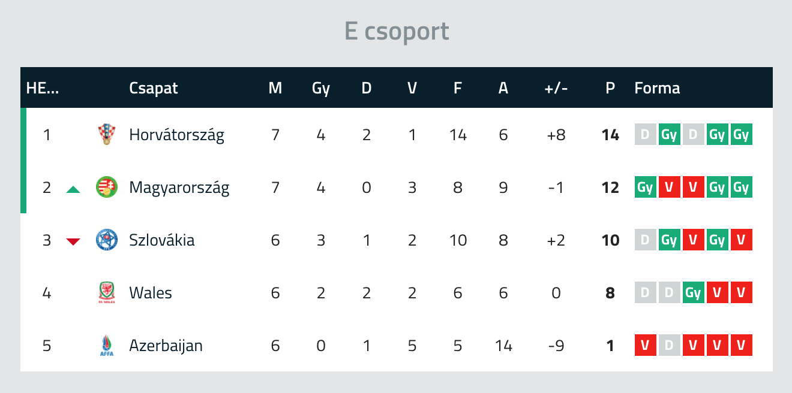Click Azerbaijan's grey D form badge

pyautogui.click(x=669, y=346)
